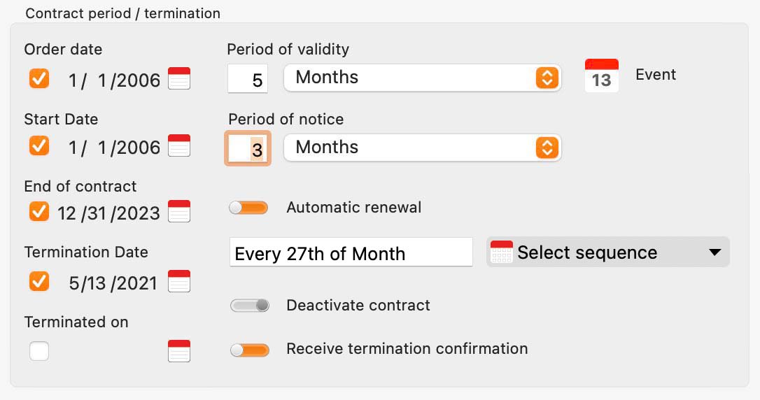Toggle Receive termination confirmation switch
Screen dimensions: 760x400
tap(250, 350)
